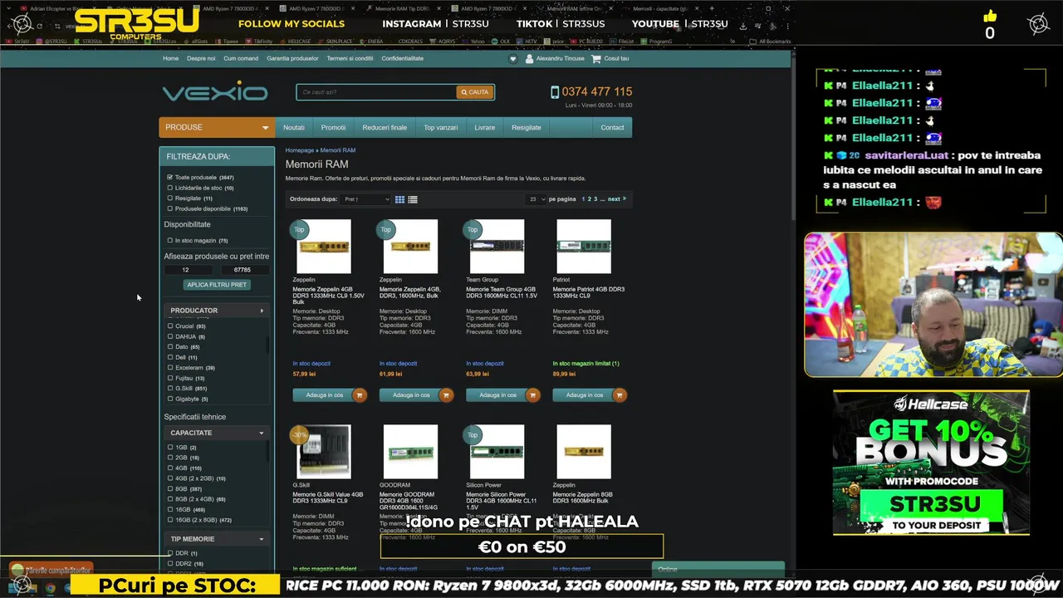Open Memorie GOODRAM DDR3 4GB product thumbnail
This screenshot has height=598, width=1063.
click(410, 452)
